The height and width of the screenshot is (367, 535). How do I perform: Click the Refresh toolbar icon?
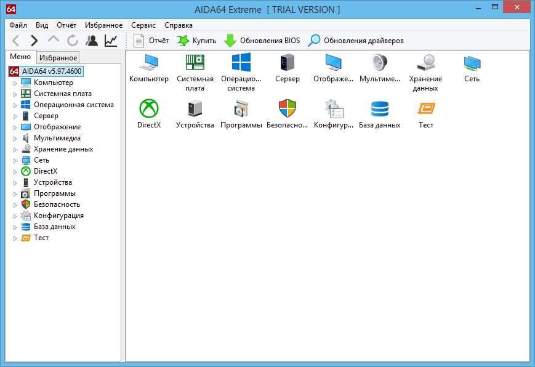pos(72,41)
